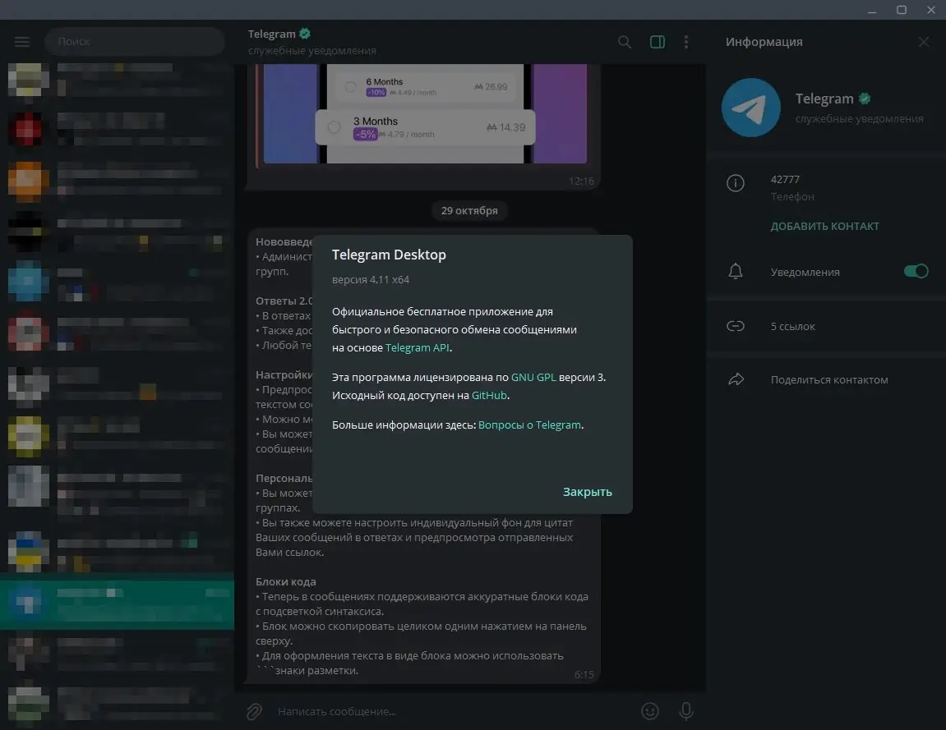Viewport: 946px width, 730px height.
Task: Click the share arrow icon
Action: click(x=736, y=379)
